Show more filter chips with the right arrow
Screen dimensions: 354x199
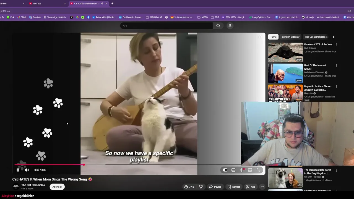(333, 37)
